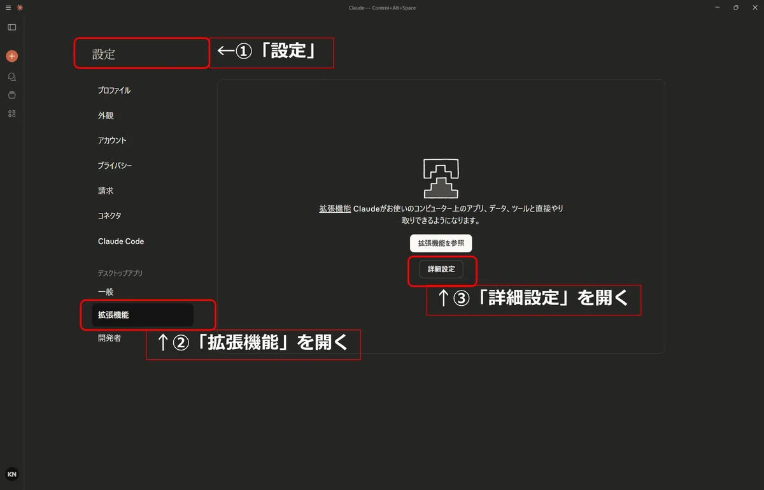Follow the underlined 拡張機能 link
Viewport: 764px width, 490px height.
pyautogui.click(x=335, y=208)
